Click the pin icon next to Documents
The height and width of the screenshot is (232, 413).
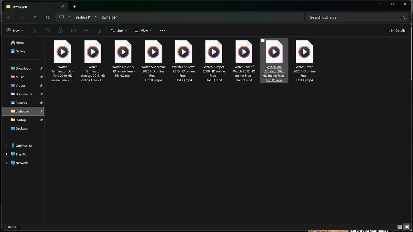coord(41,94)
